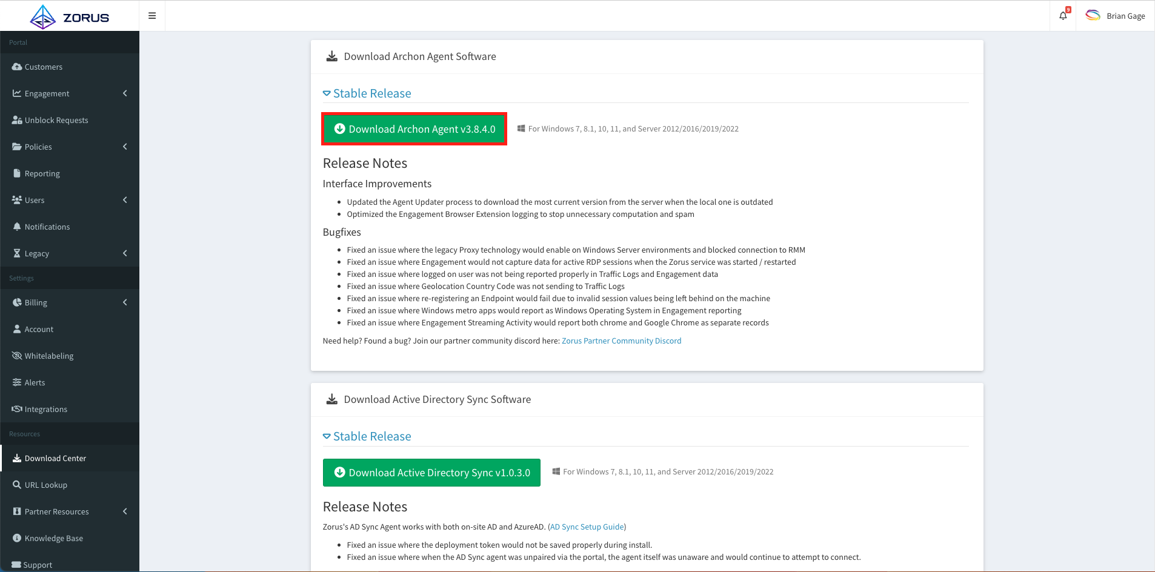This screenshot has width=1155, height=572.
Task: Open Whitelabeling settings
Action: pyautogui.click(x=48, y=356)
